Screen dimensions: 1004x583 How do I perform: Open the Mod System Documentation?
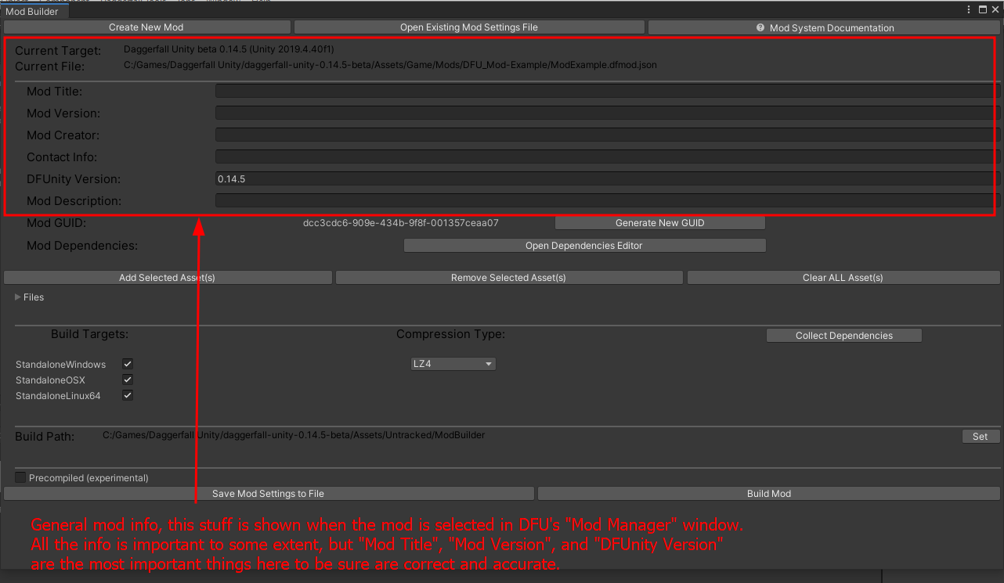click(x=825, y=27)
